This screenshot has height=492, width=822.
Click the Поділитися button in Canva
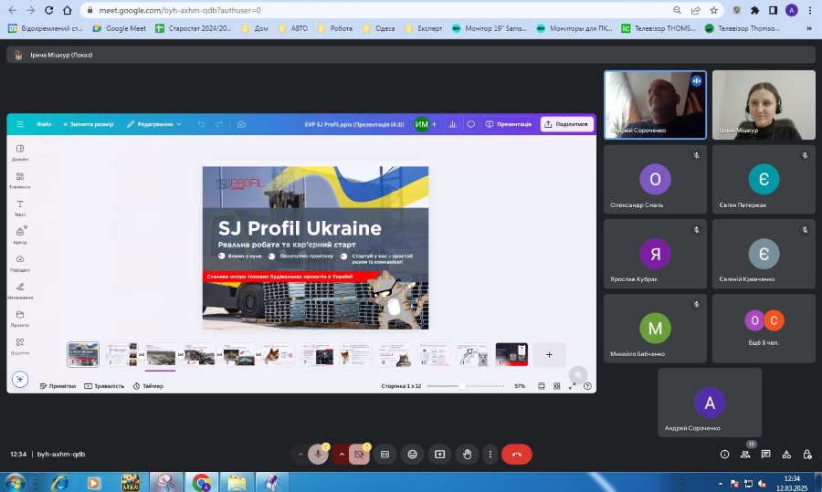566,124
